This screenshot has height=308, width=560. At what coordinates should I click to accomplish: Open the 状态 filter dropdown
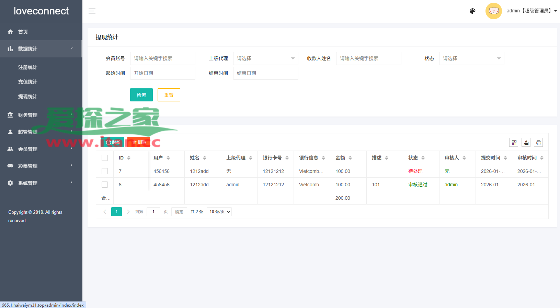point(471,58)
